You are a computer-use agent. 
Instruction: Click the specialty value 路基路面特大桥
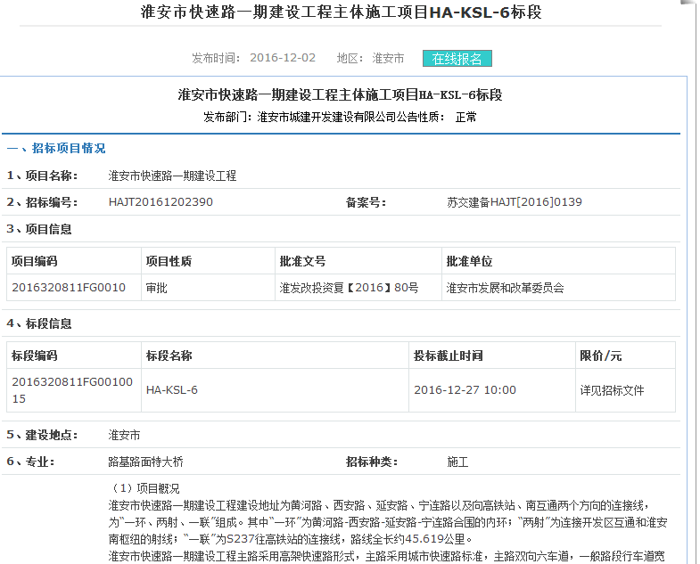point(145,462)
